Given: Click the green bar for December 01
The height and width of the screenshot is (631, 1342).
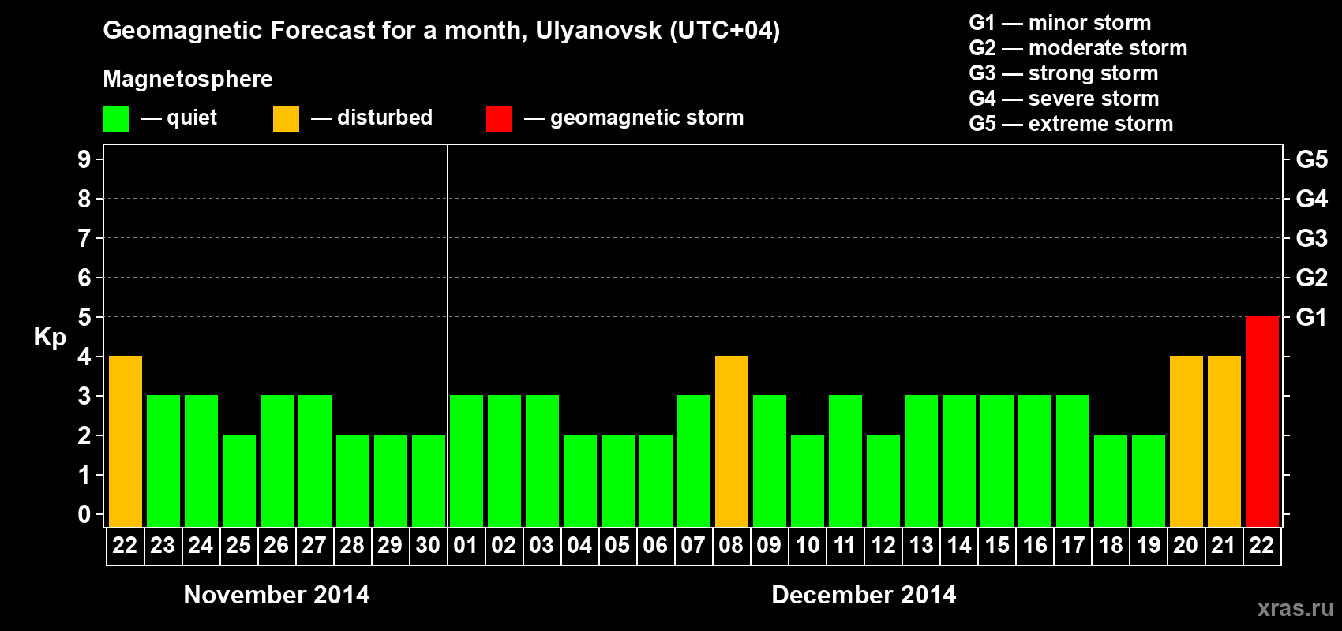Looking at the screenshot, I should coord(466,461).
